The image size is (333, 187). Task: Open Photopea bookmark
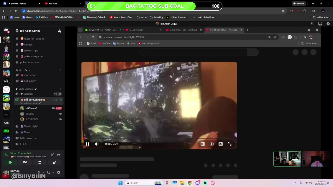point(95,17)
